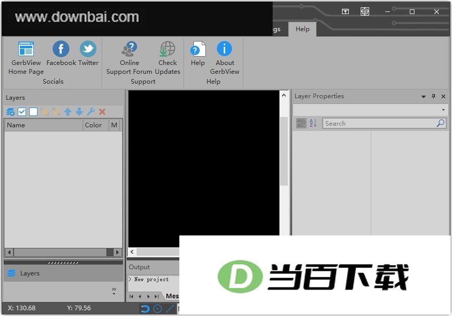The height and width of the screenshot is (316, 452).
Task: Click the 'New project' output line
Action: coord(151,279)
